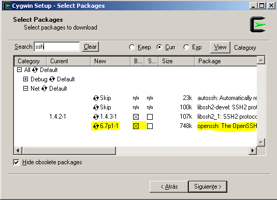This screenshot has width=277, height=200.
Task: Click the S... column header
Action: pyautogui.click(x=152, y=61)
